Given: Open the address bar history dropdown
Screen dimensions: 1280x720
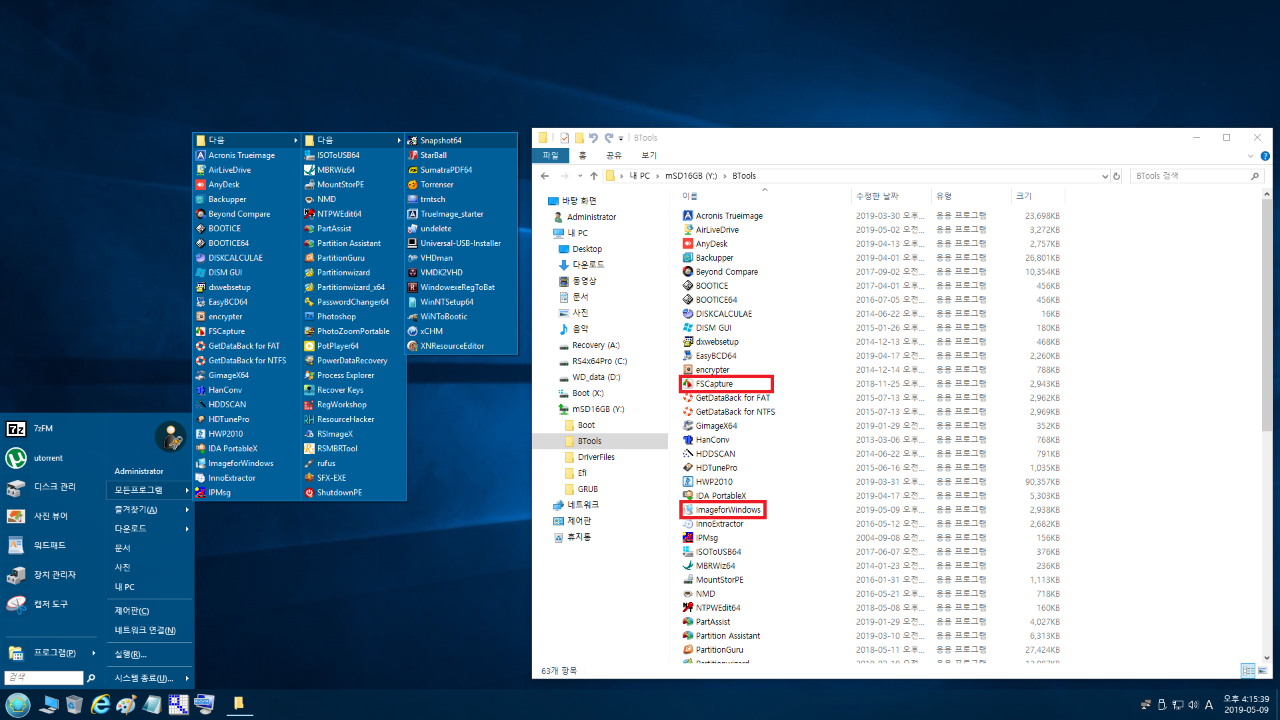Looking at the screenshot, I should (x=1104, y=176).
